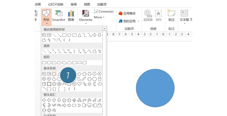Viewport: 227px width, 116px height.
Task: Insert a SmartArt graphic
Action: [59, 16]
